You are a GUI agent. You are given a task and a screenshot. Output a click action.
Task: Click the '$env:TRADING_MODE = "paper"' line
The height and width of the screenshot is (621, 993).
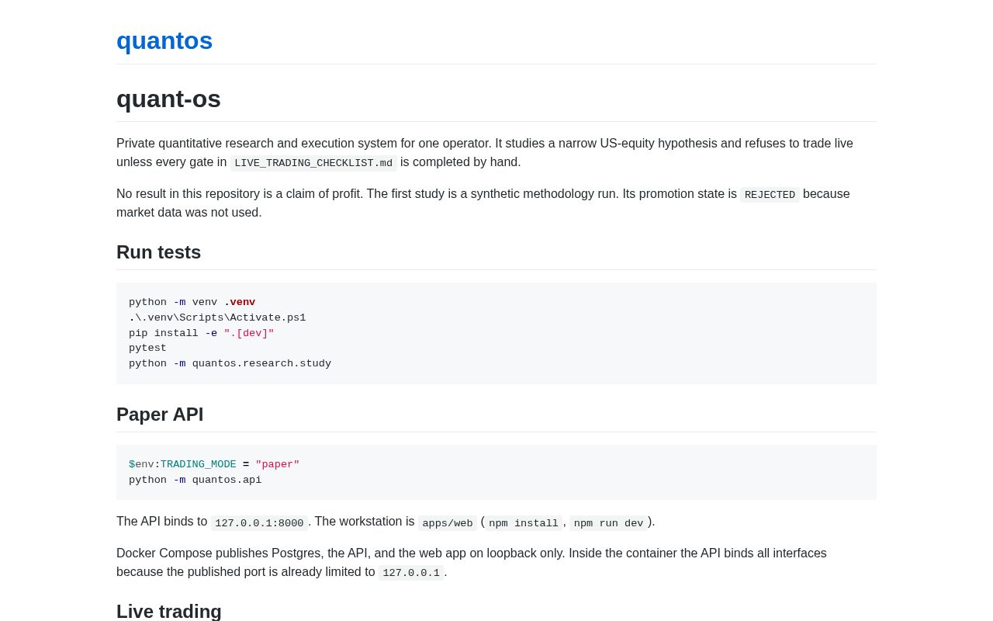pos(214,465)
